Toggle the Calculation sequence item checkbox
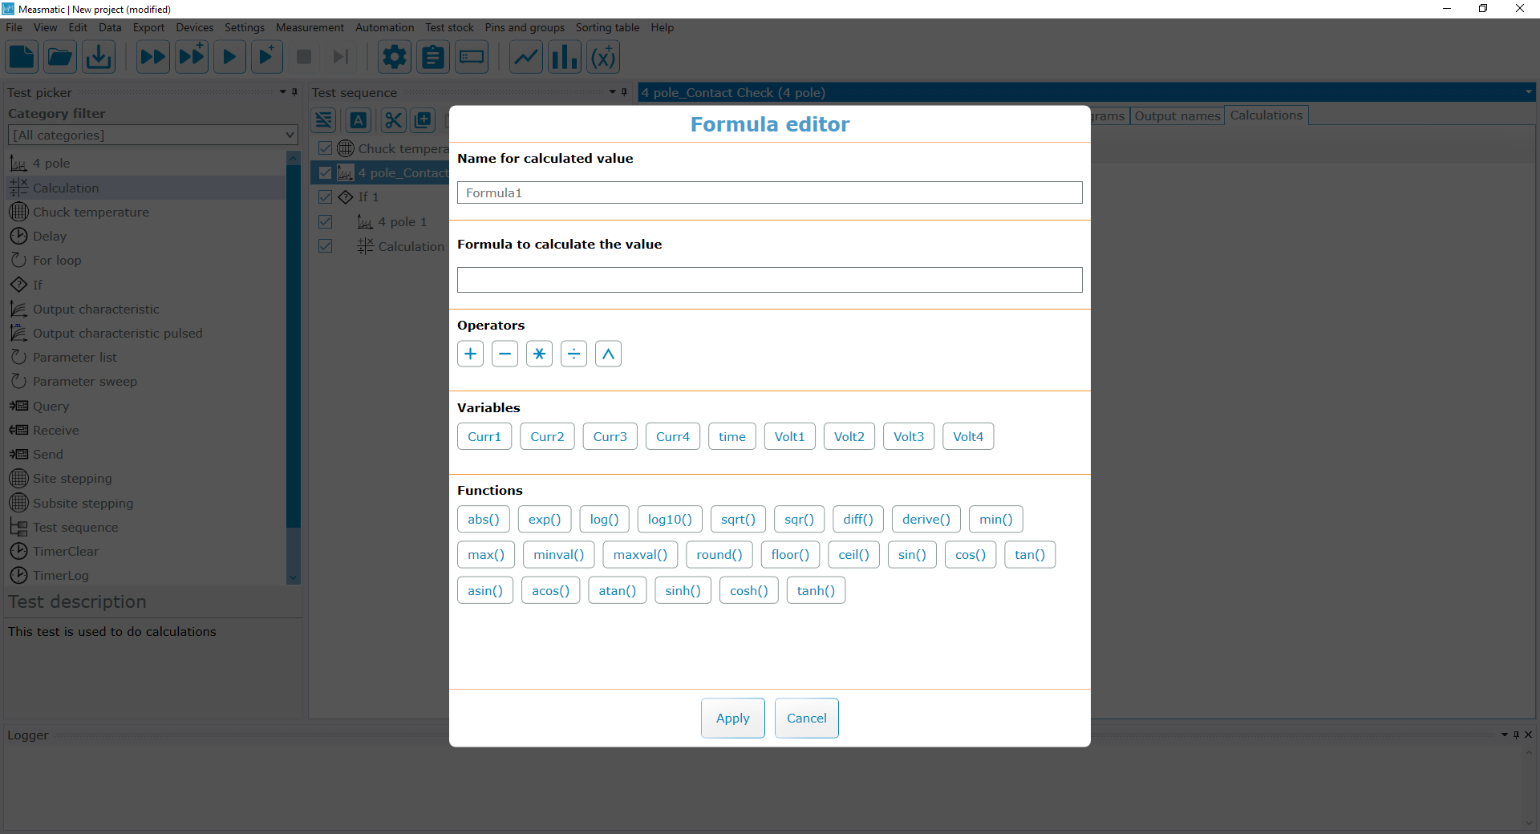 [325, 246]
